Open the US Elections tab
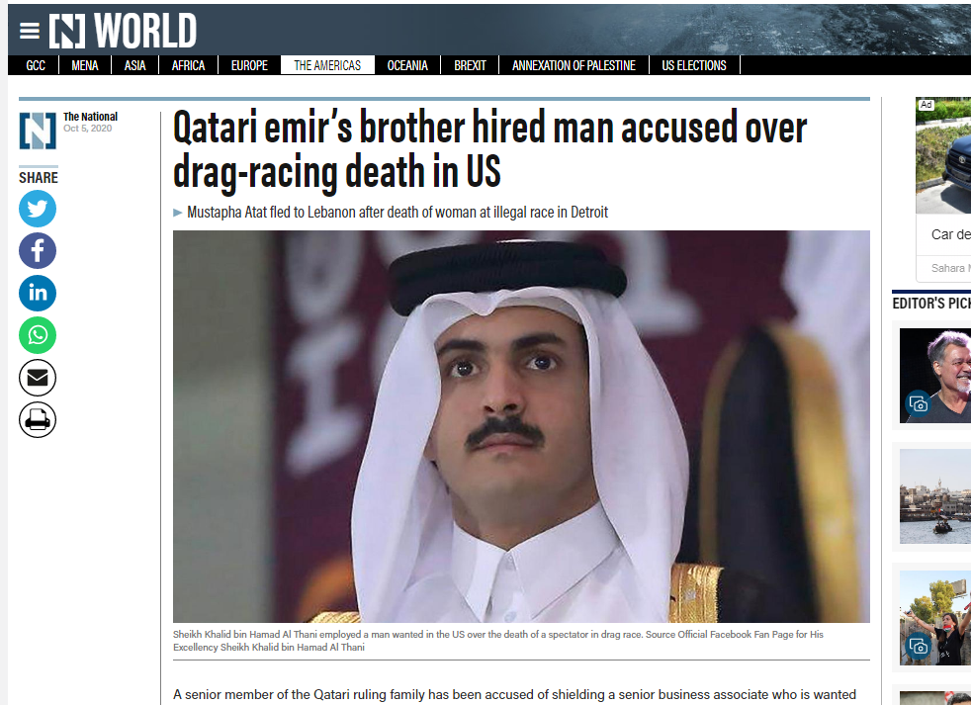Image resolution: width=971 pixels, height=705 pixels. click(694, 65)
